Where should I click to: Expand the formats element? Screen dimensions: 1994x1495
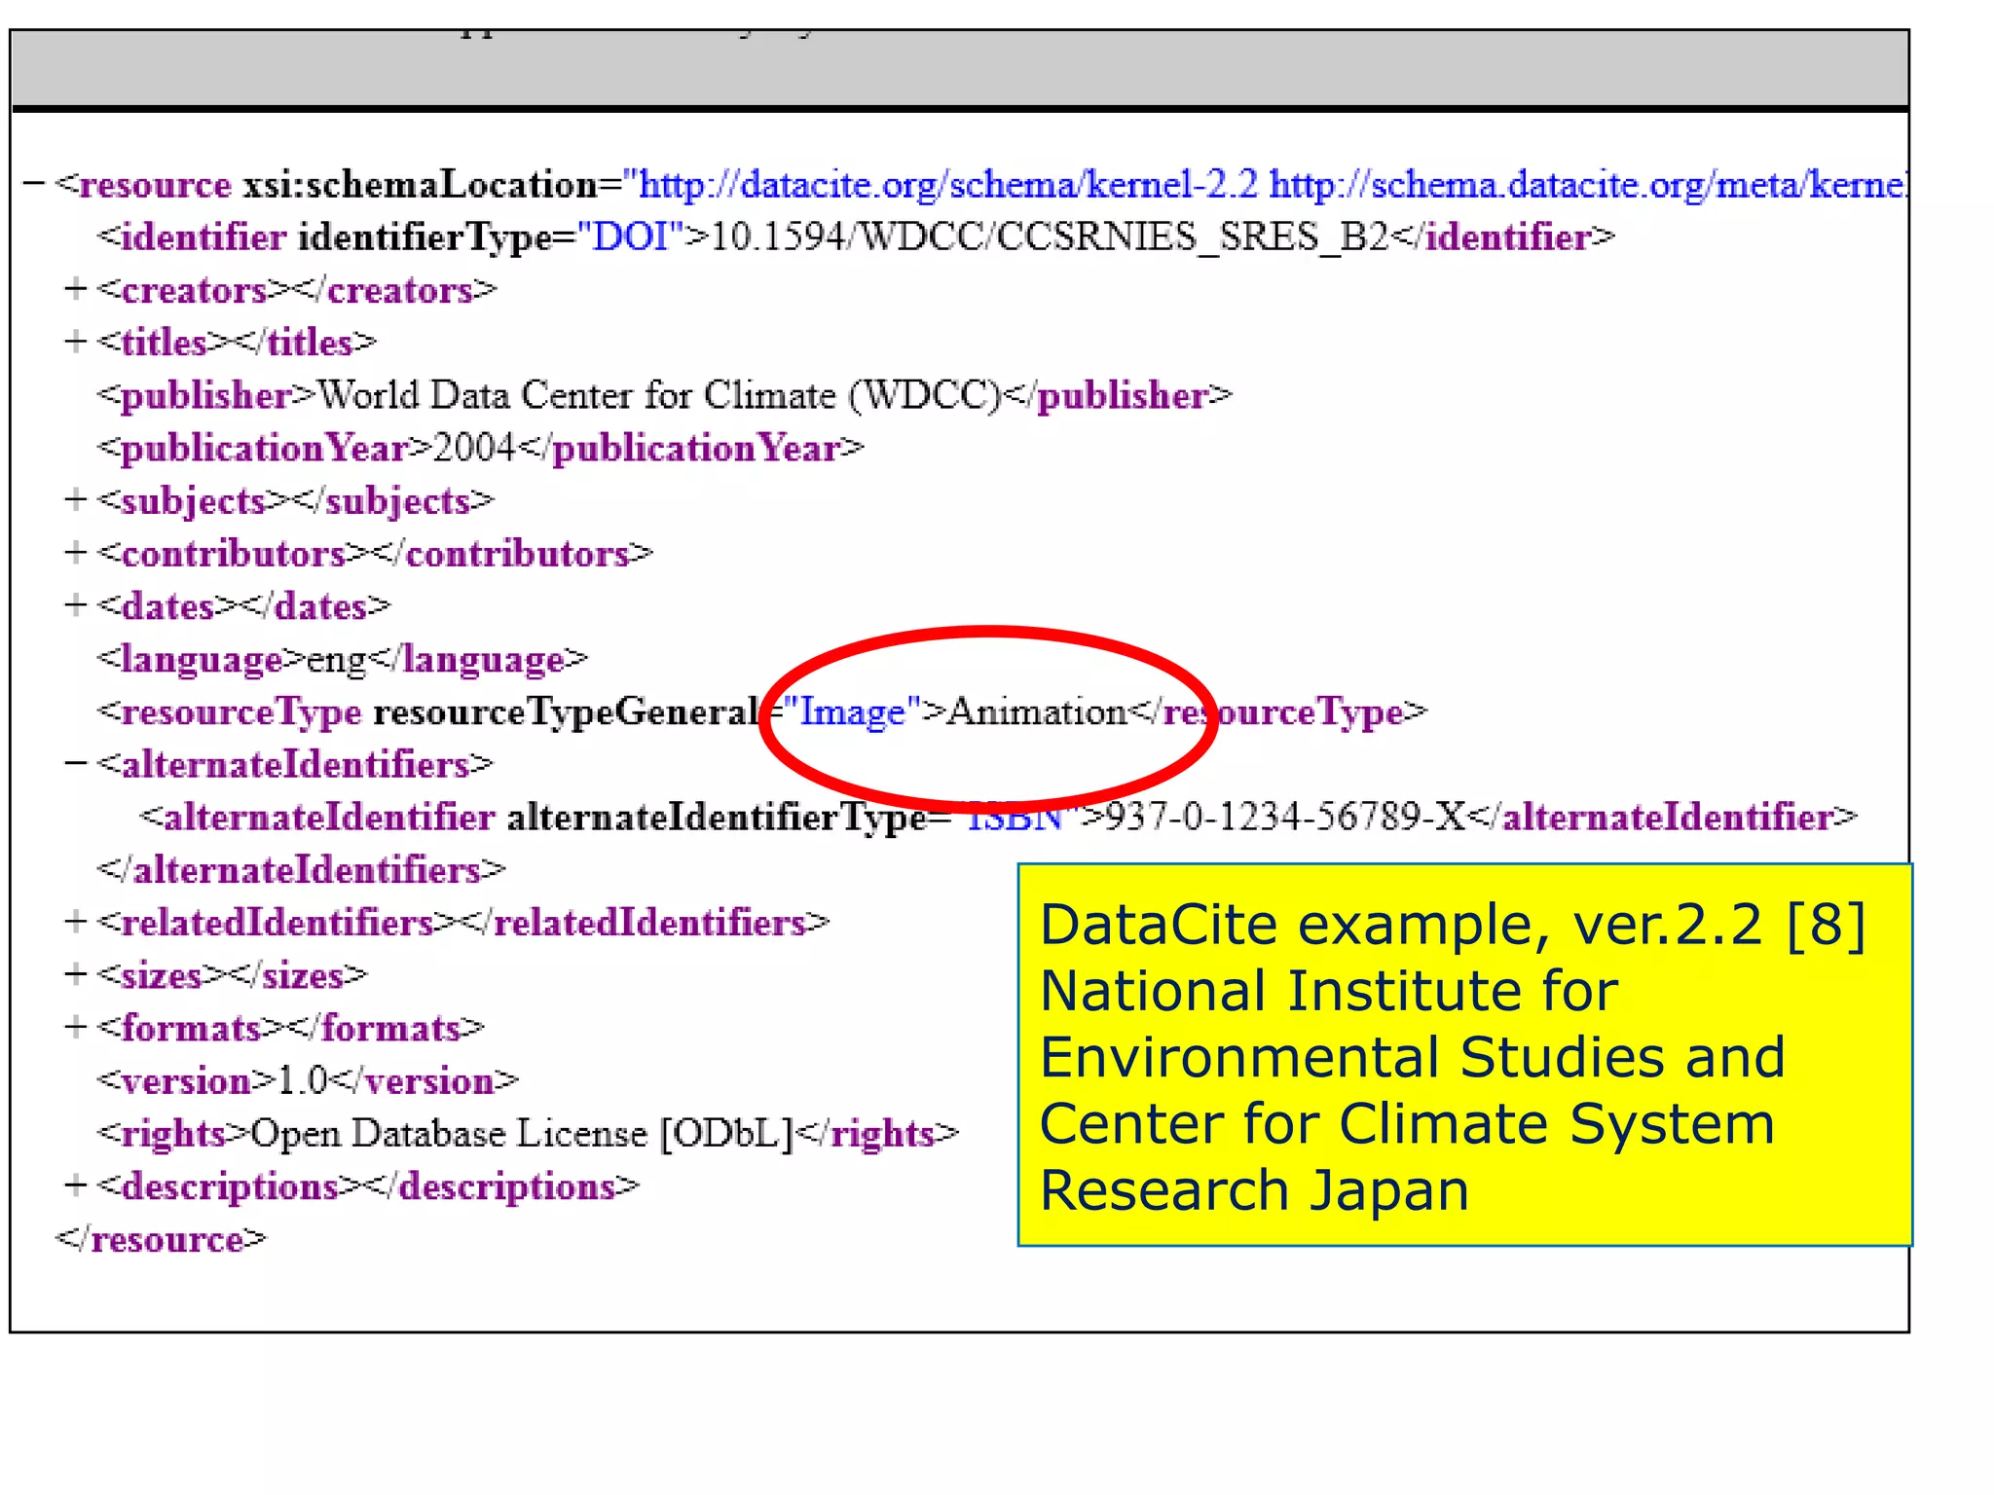coord(76,1027)
